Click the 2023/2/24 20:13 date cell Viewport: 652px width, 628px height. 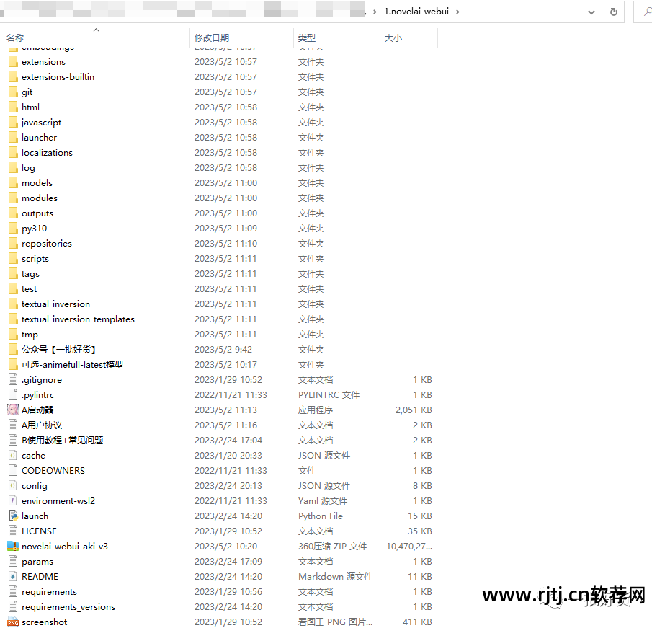228,486
